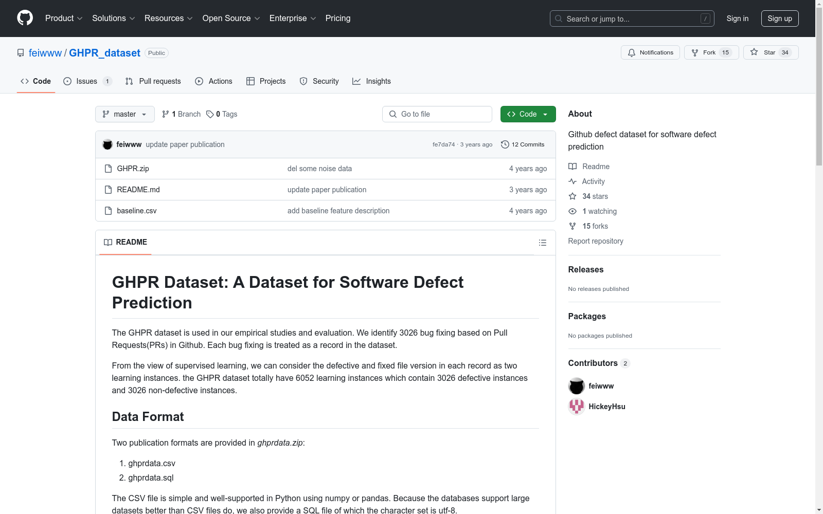Open the Pull requests section
This screenshot has width=823, height=514.
click(x=153, y=81)
